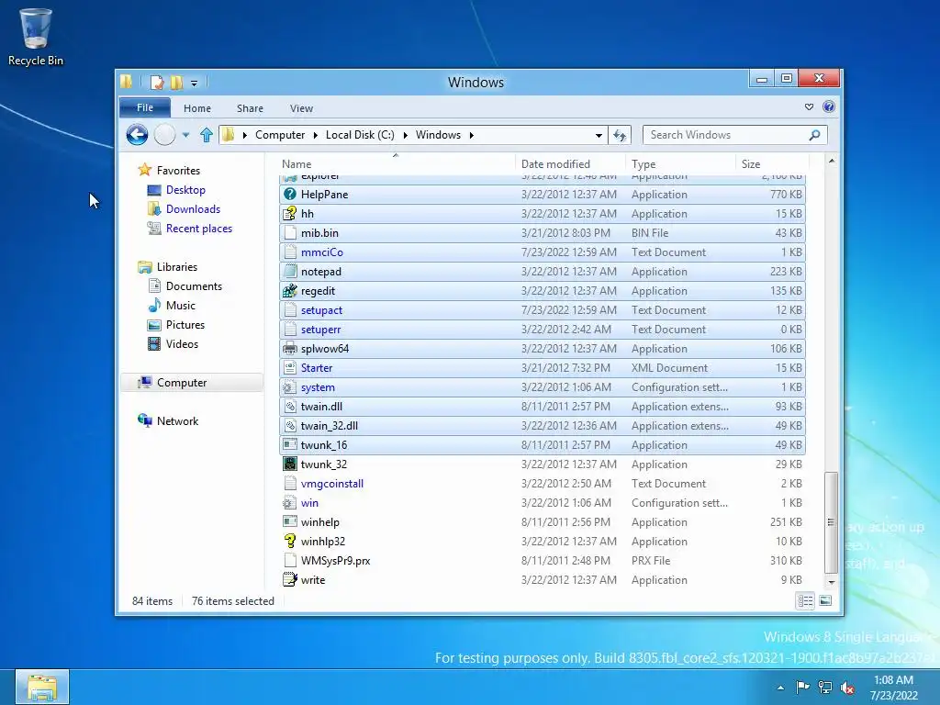The width and height of the screenshot is (940, 705).
Task: Click the scroll down arrow of file list
Action: (x=831, y=581)
